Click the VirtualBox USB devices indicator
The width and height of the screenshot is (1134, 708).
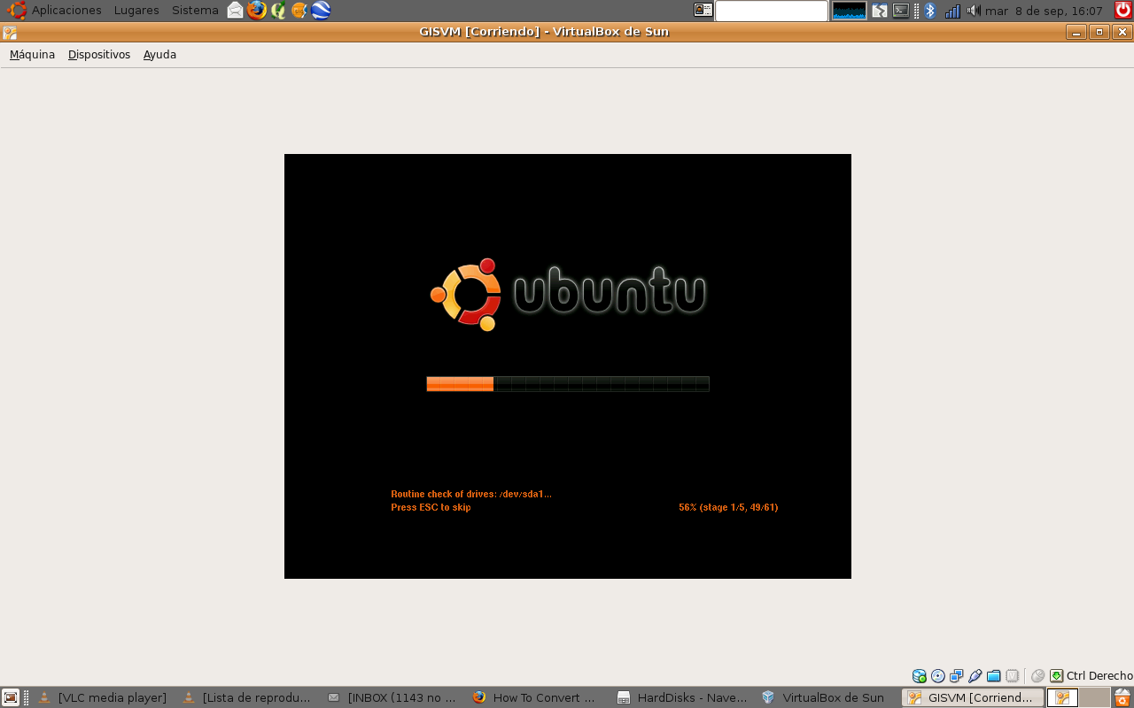click(x=975, y=676)
